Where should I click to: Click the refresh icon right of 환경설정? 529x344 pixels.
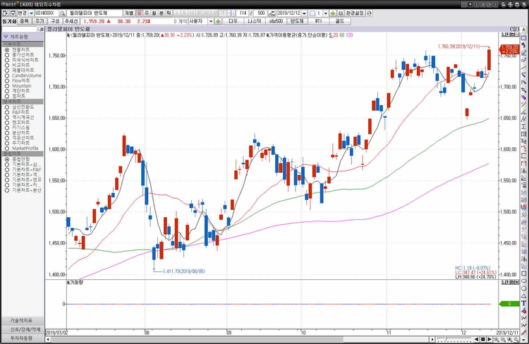coord(369,13)
